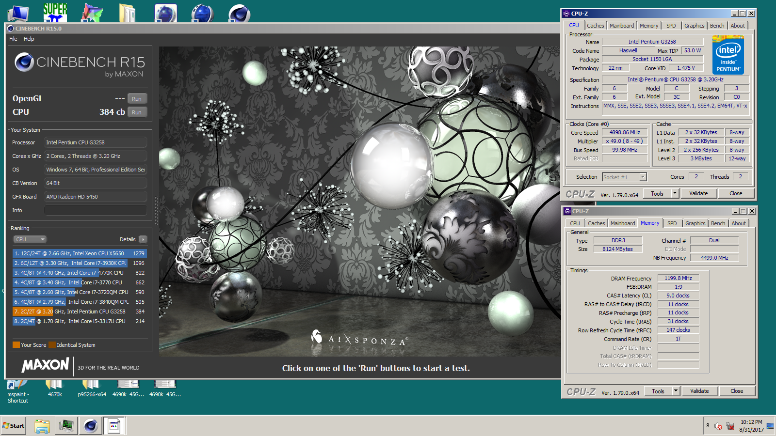Screen dimensions: 776x436
Task: Click the rendered AIXSPONZA scene image
Action: point(359,202)
